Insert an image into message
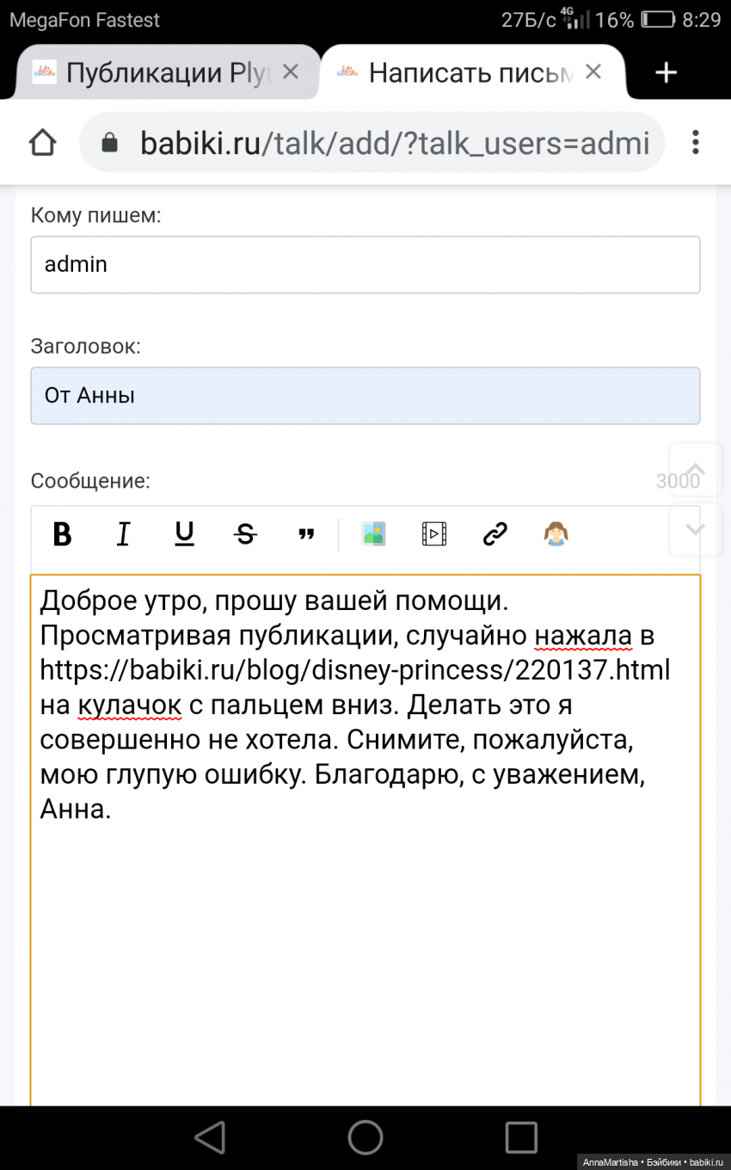Viewport: 731px width, 1170px height. 373,534
